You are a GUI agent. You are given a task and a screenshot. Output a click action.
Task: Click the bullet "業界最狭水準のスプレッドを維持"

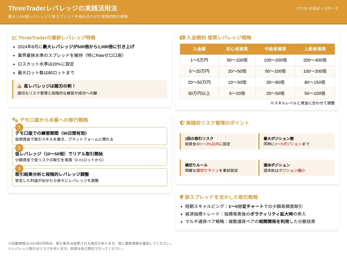[x=70, y=55]
